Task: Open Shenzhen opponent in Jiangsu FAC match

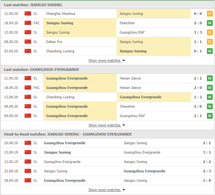Action: (x=127, y=23)
